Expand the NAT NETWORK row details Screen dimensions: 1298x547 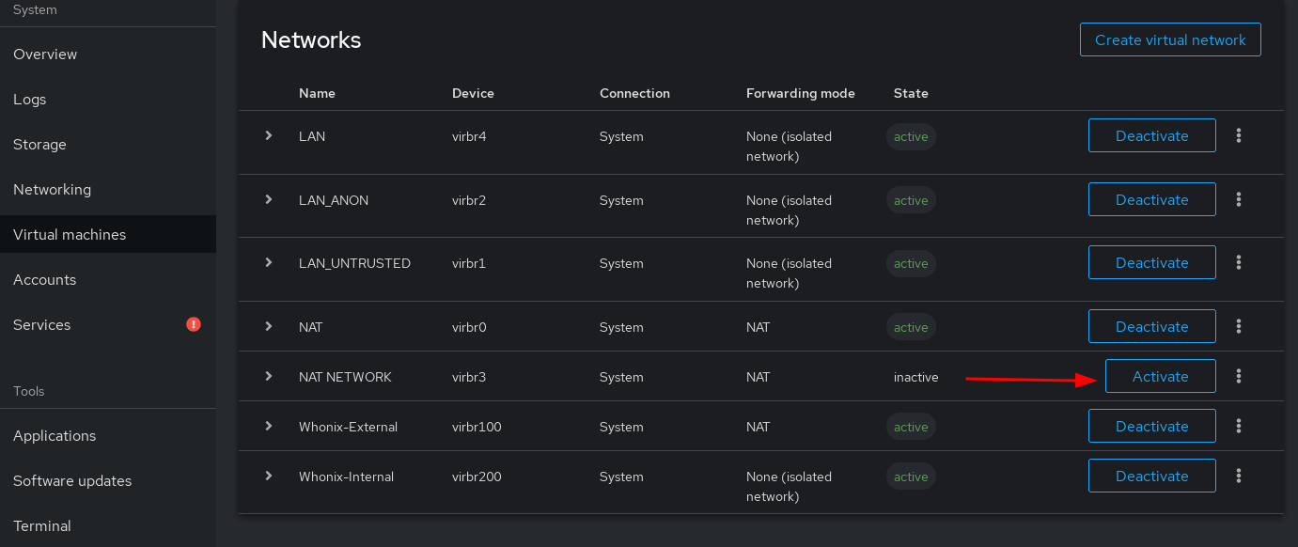coord(269,376)
